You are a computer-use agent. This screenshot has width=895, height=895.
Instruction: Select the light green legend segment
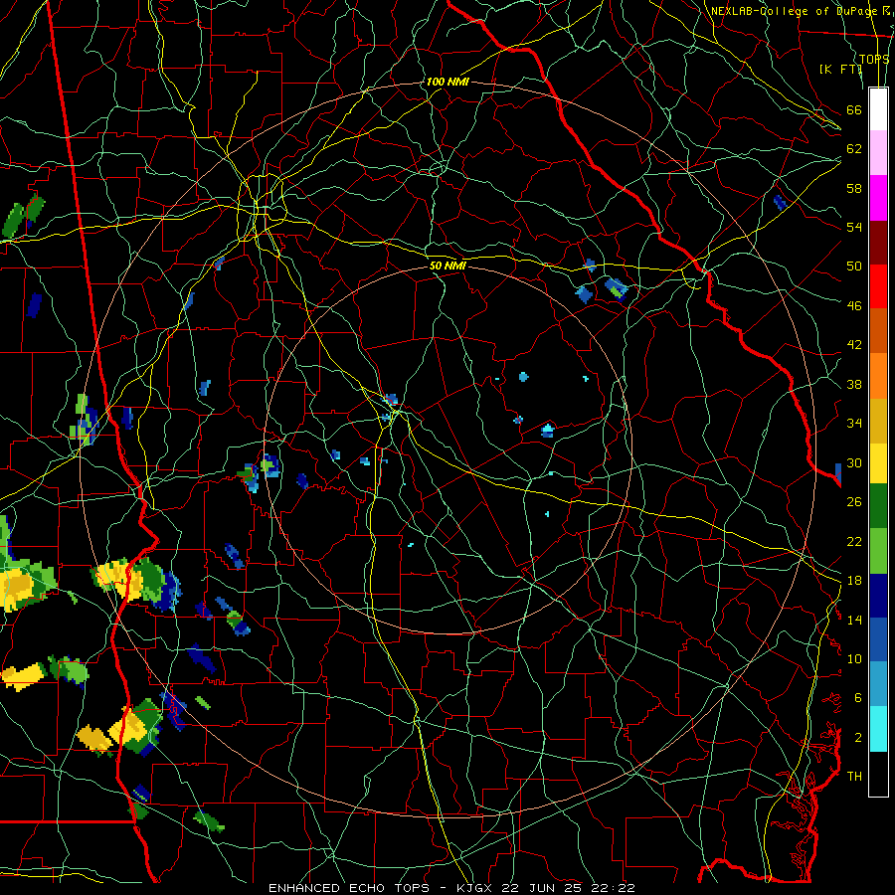878,551
